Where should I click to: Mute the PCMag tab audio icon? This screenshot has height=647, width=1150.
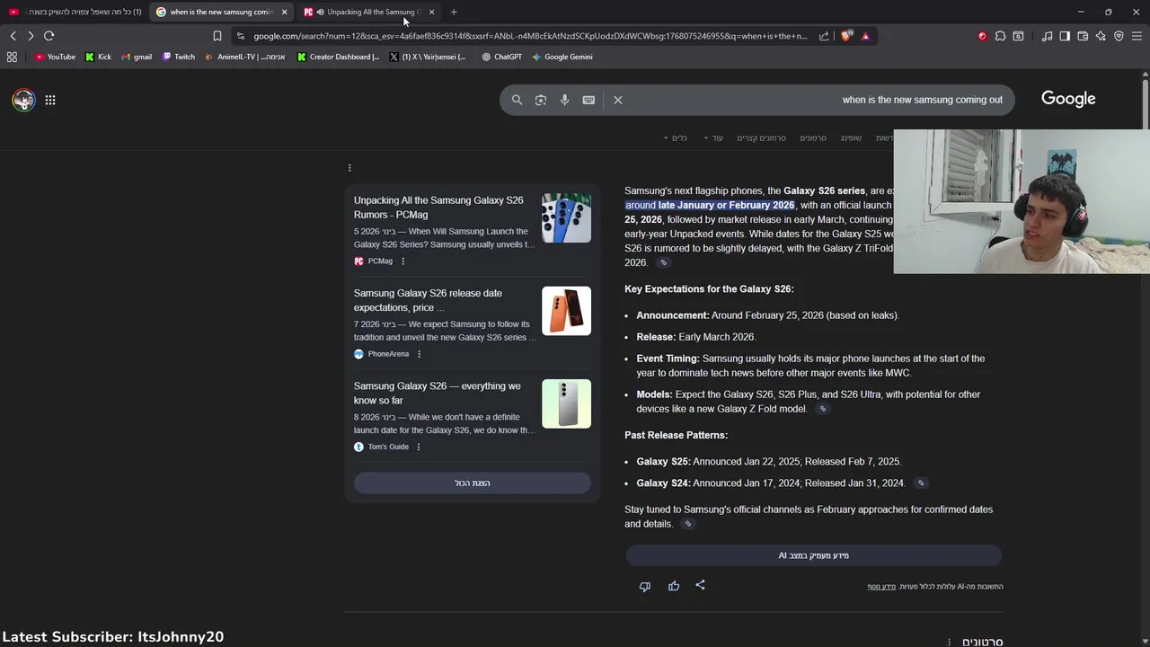tap(321, 12)
